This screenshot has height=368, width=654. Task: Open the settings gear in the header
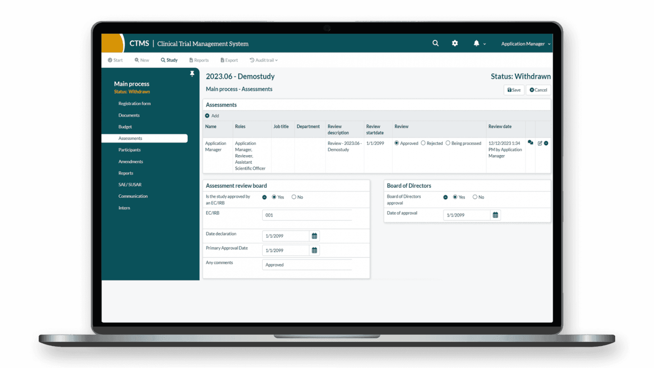click(x=455, y=43)
